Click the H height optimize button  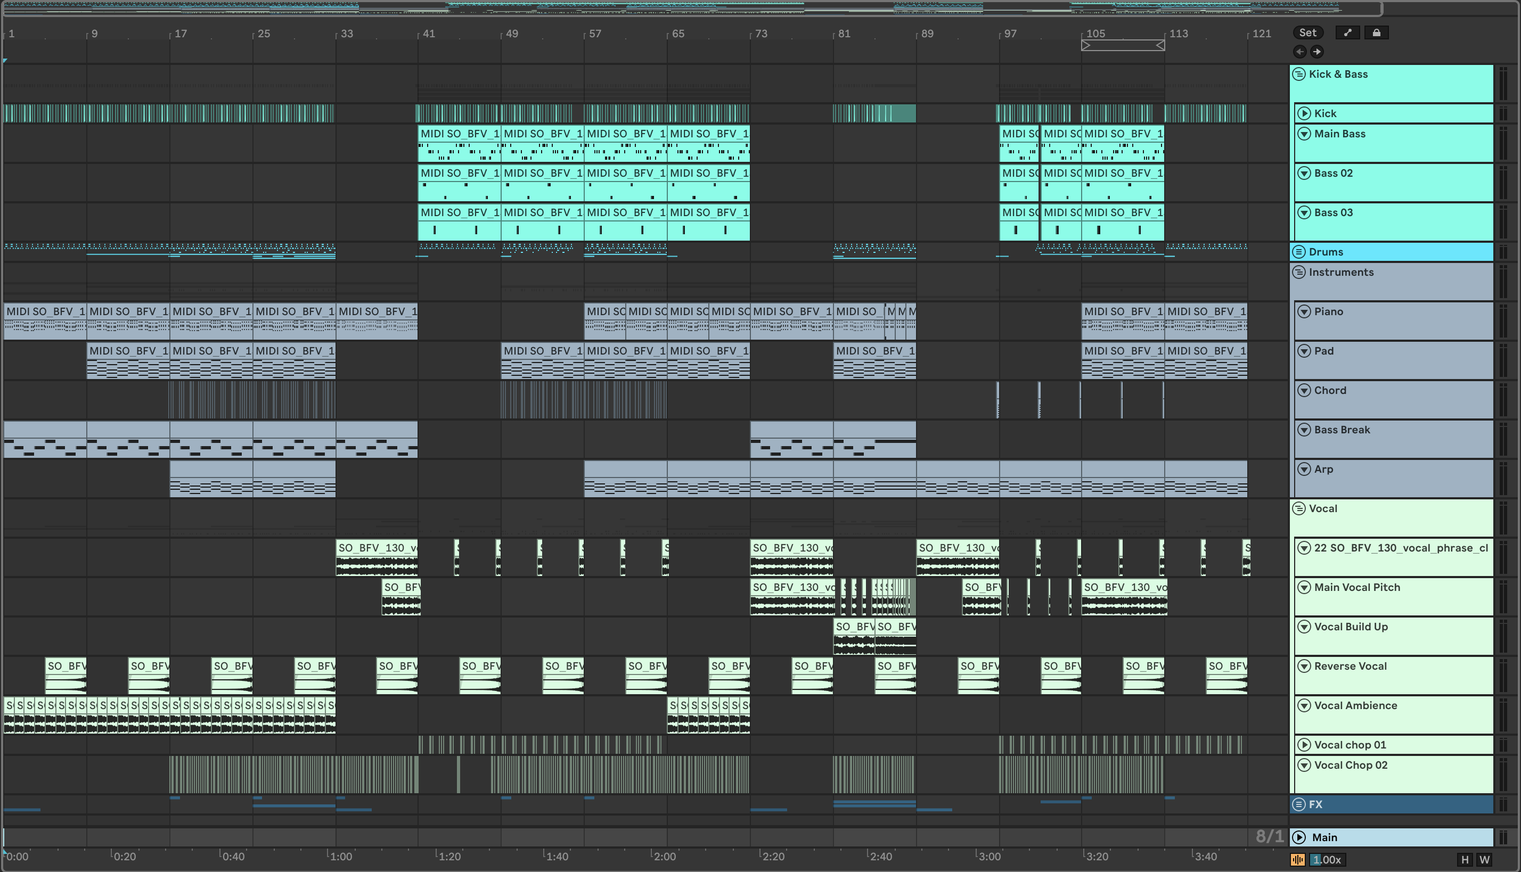click(x=1465, y=860)
